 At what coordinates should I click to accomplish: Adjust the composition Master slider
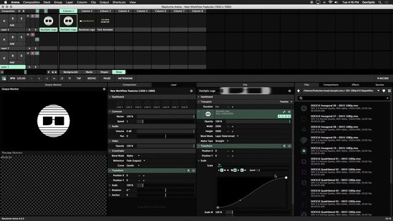pos(166,117)
